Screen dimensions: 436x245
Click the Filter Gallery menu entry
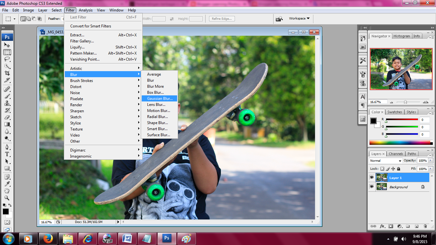[82, 41]
